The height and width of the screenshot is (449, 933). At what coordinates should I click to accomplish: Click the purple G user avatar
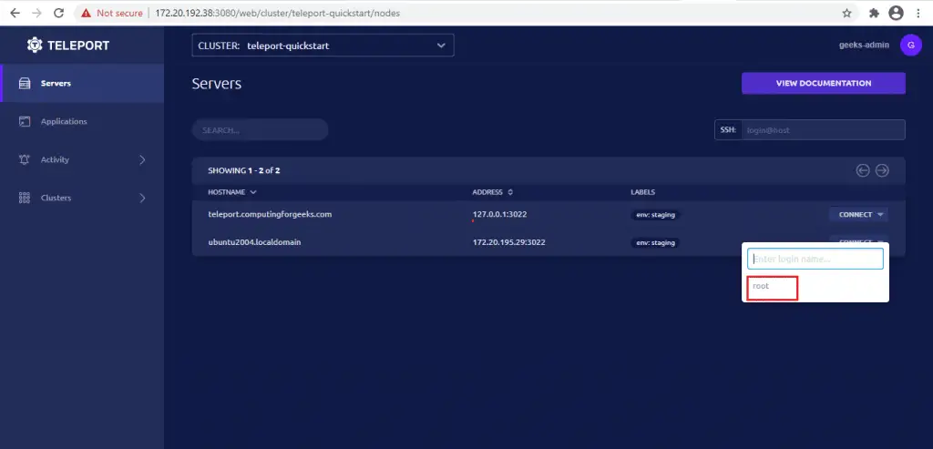pyautogui.click(x=911, y=46)
